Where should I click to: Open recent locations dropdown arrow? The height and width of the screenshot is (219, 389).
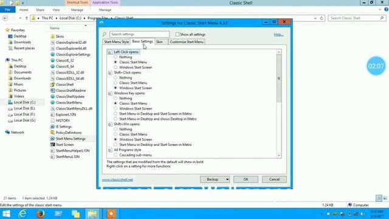click(x=20, y=18)
